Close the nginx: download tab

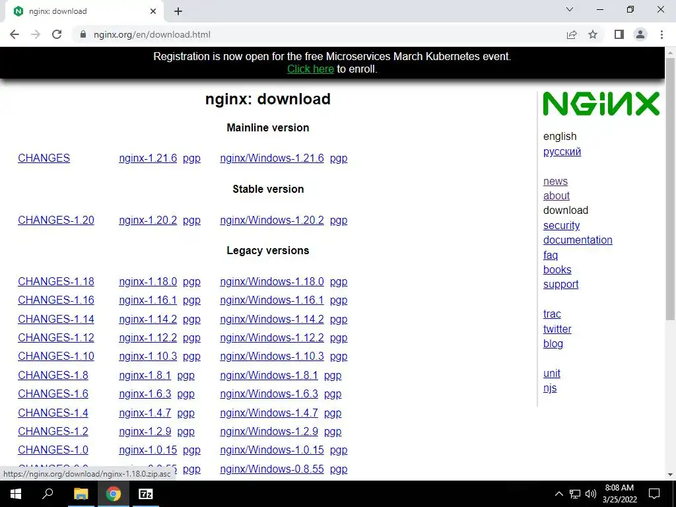click(153, 12)
